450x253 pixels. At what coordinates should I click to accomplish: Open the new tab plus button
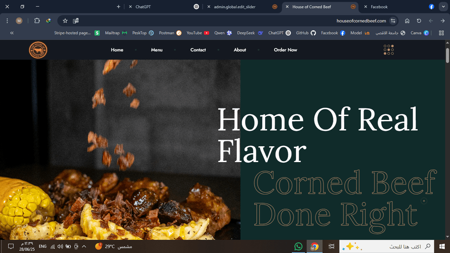coord(119,7)
